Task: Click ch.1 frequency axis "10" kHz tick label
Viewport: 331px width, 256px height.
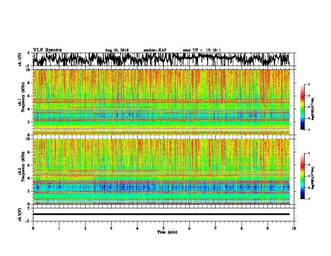Action: pyautogui.click(x=28, y=70)
